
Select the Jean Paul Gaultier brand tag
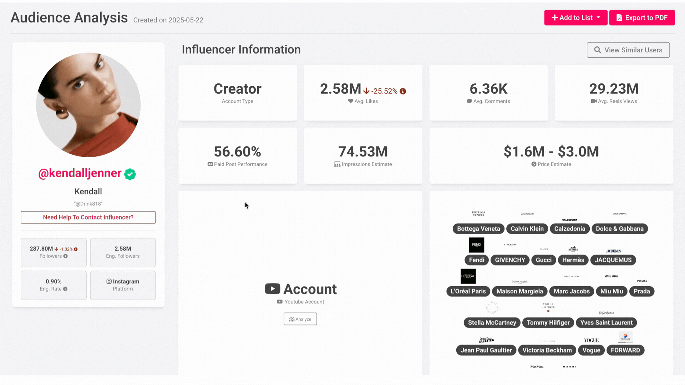click(486, 350)
